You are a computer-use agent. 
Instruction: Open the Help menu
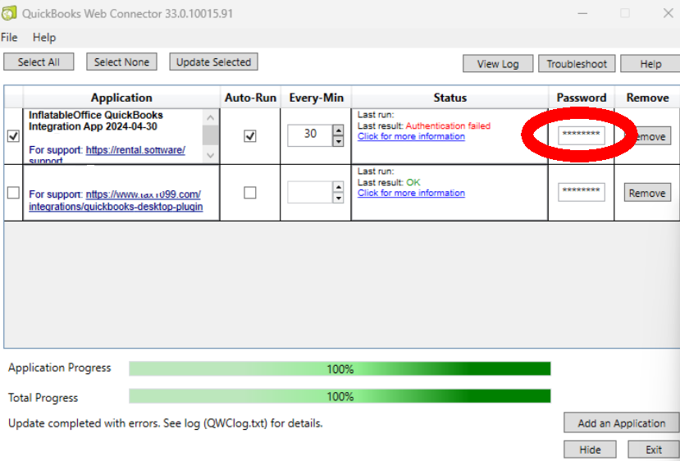tap(44, 38)
